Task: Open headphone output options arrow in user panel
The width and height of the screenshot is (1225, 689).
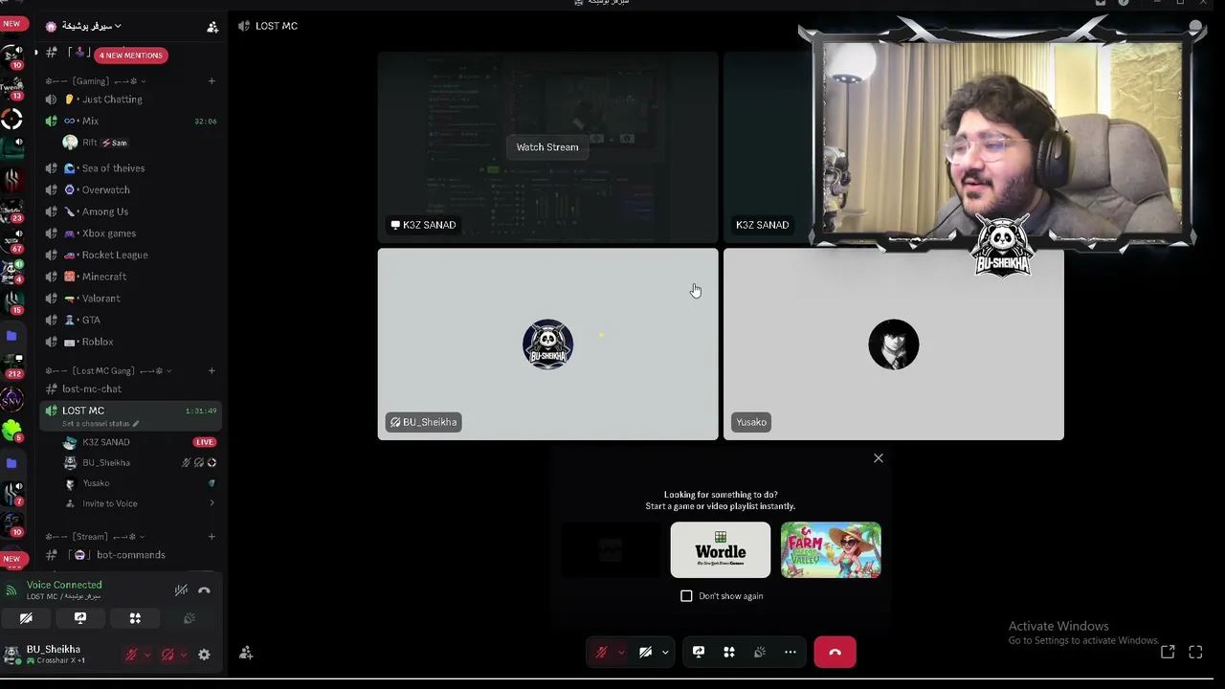Action: (x=183, y=655)
